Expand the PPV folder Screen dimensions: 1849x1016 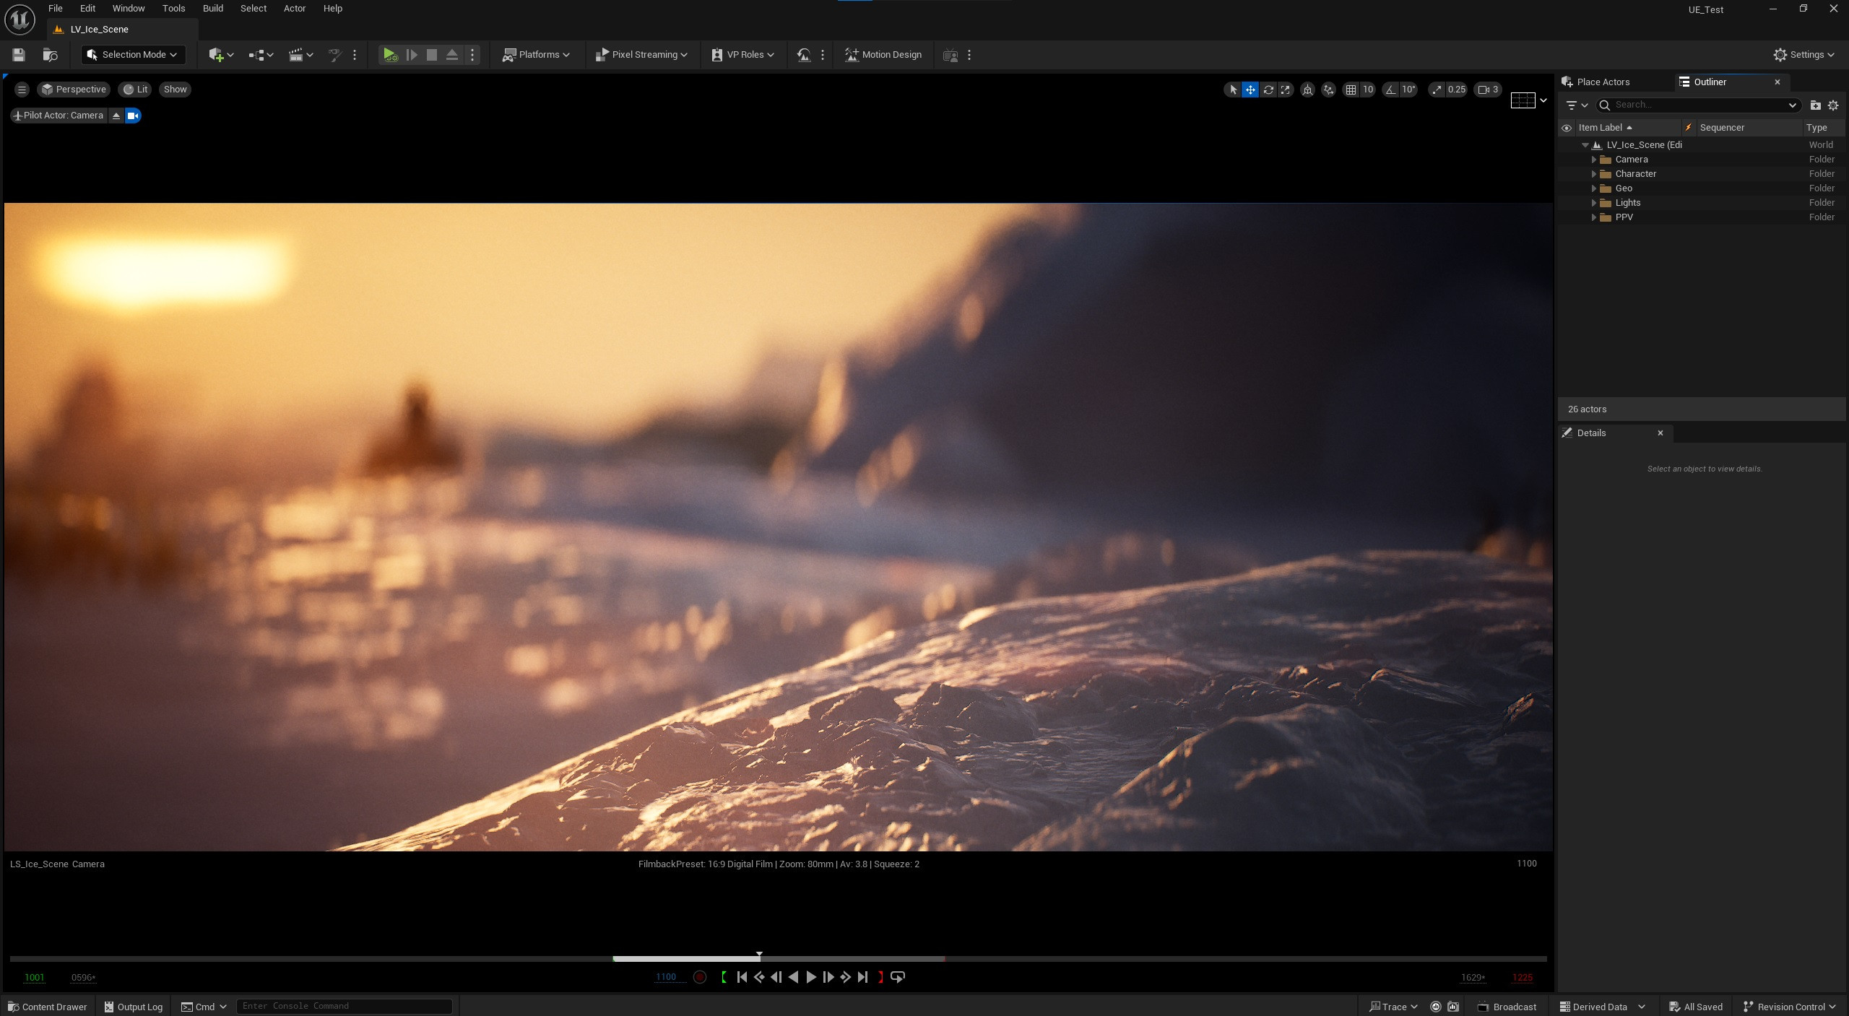(1594, 217)
